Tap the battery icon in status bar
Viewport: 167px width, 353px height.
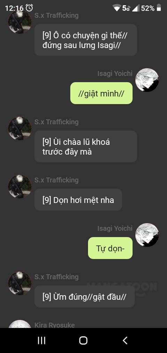pos(159,8)
